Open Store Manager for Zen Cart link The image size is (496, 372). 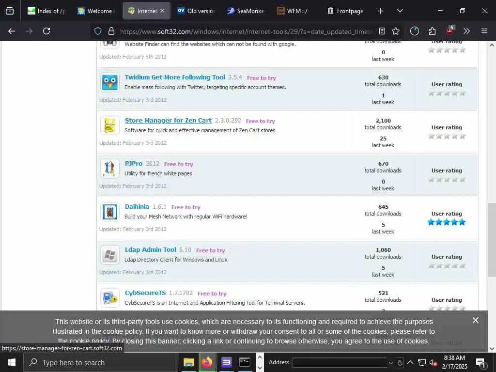click(168, 120)
